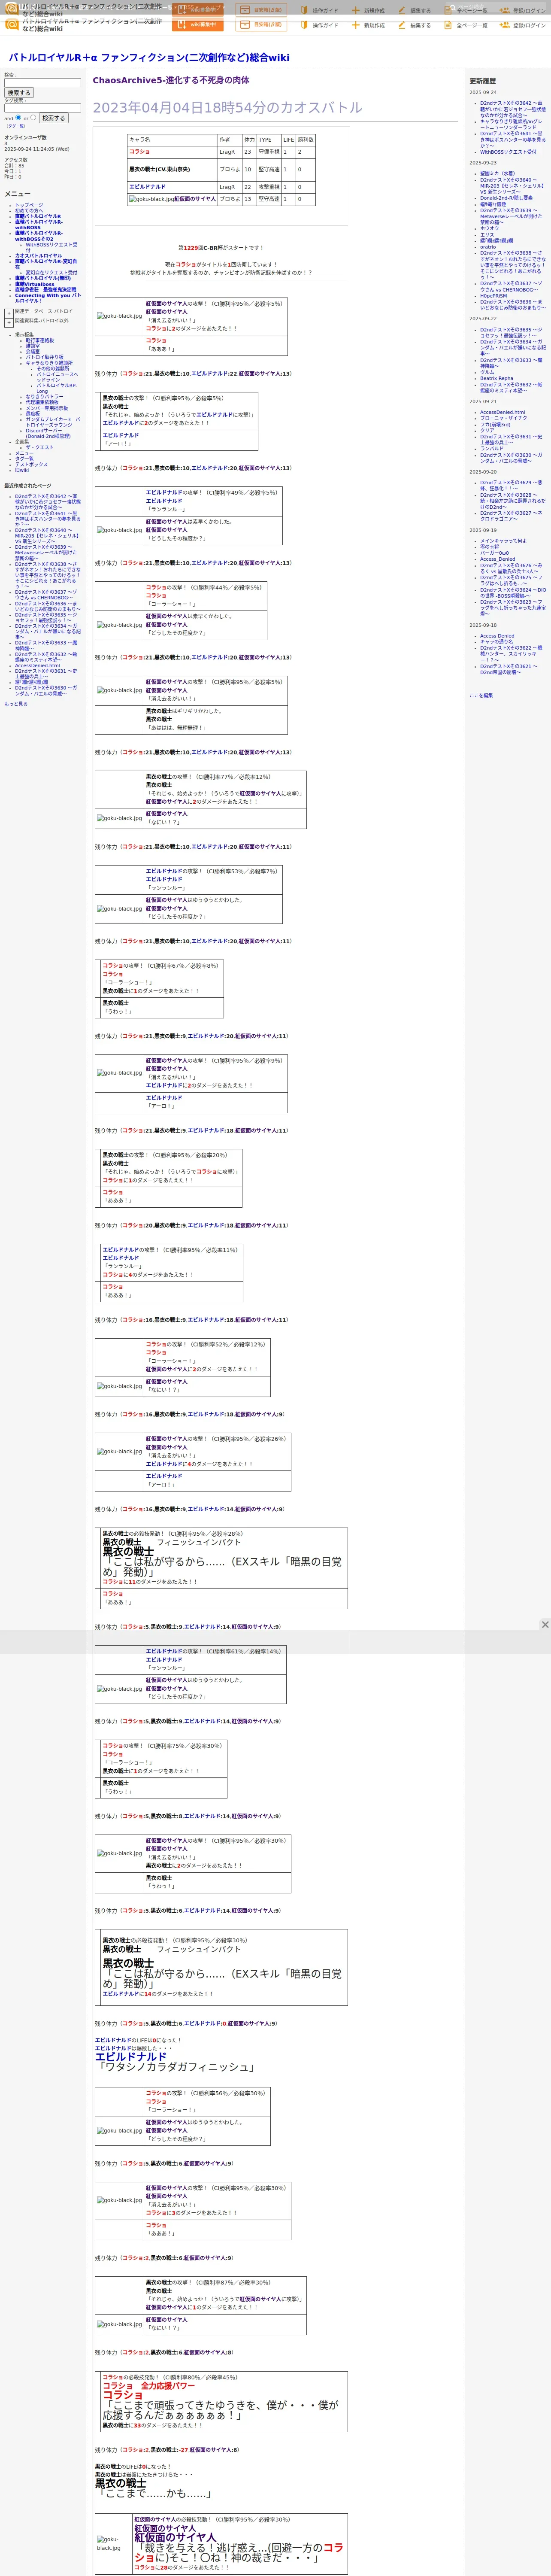Select the 'or' radio button

pos(33,118)
